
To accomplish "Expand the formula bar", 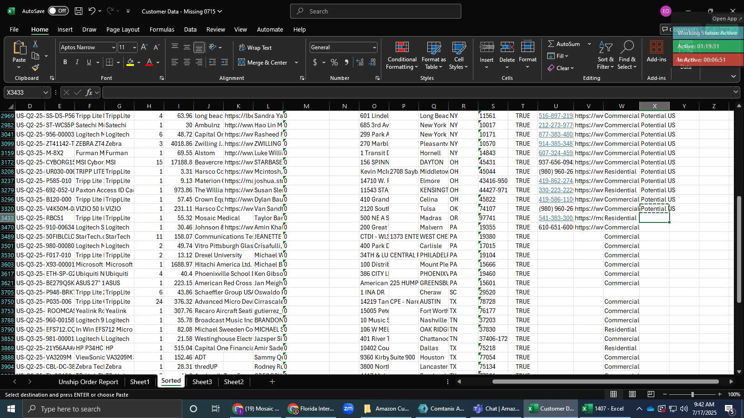I will click(x=736, y=92).
